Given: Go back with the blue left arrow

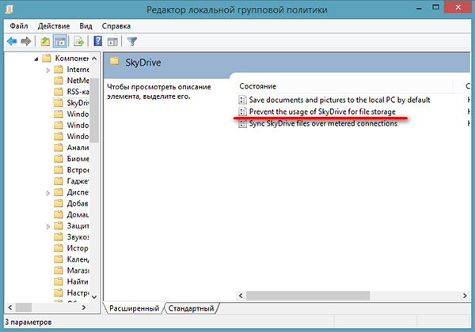Looking at the screenshot, I should [x=12, y=41].
